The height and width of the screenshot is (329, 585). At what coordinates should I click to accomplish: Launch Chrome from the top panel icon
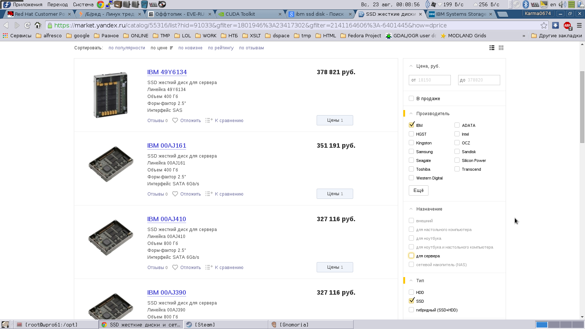click(101, 4)
